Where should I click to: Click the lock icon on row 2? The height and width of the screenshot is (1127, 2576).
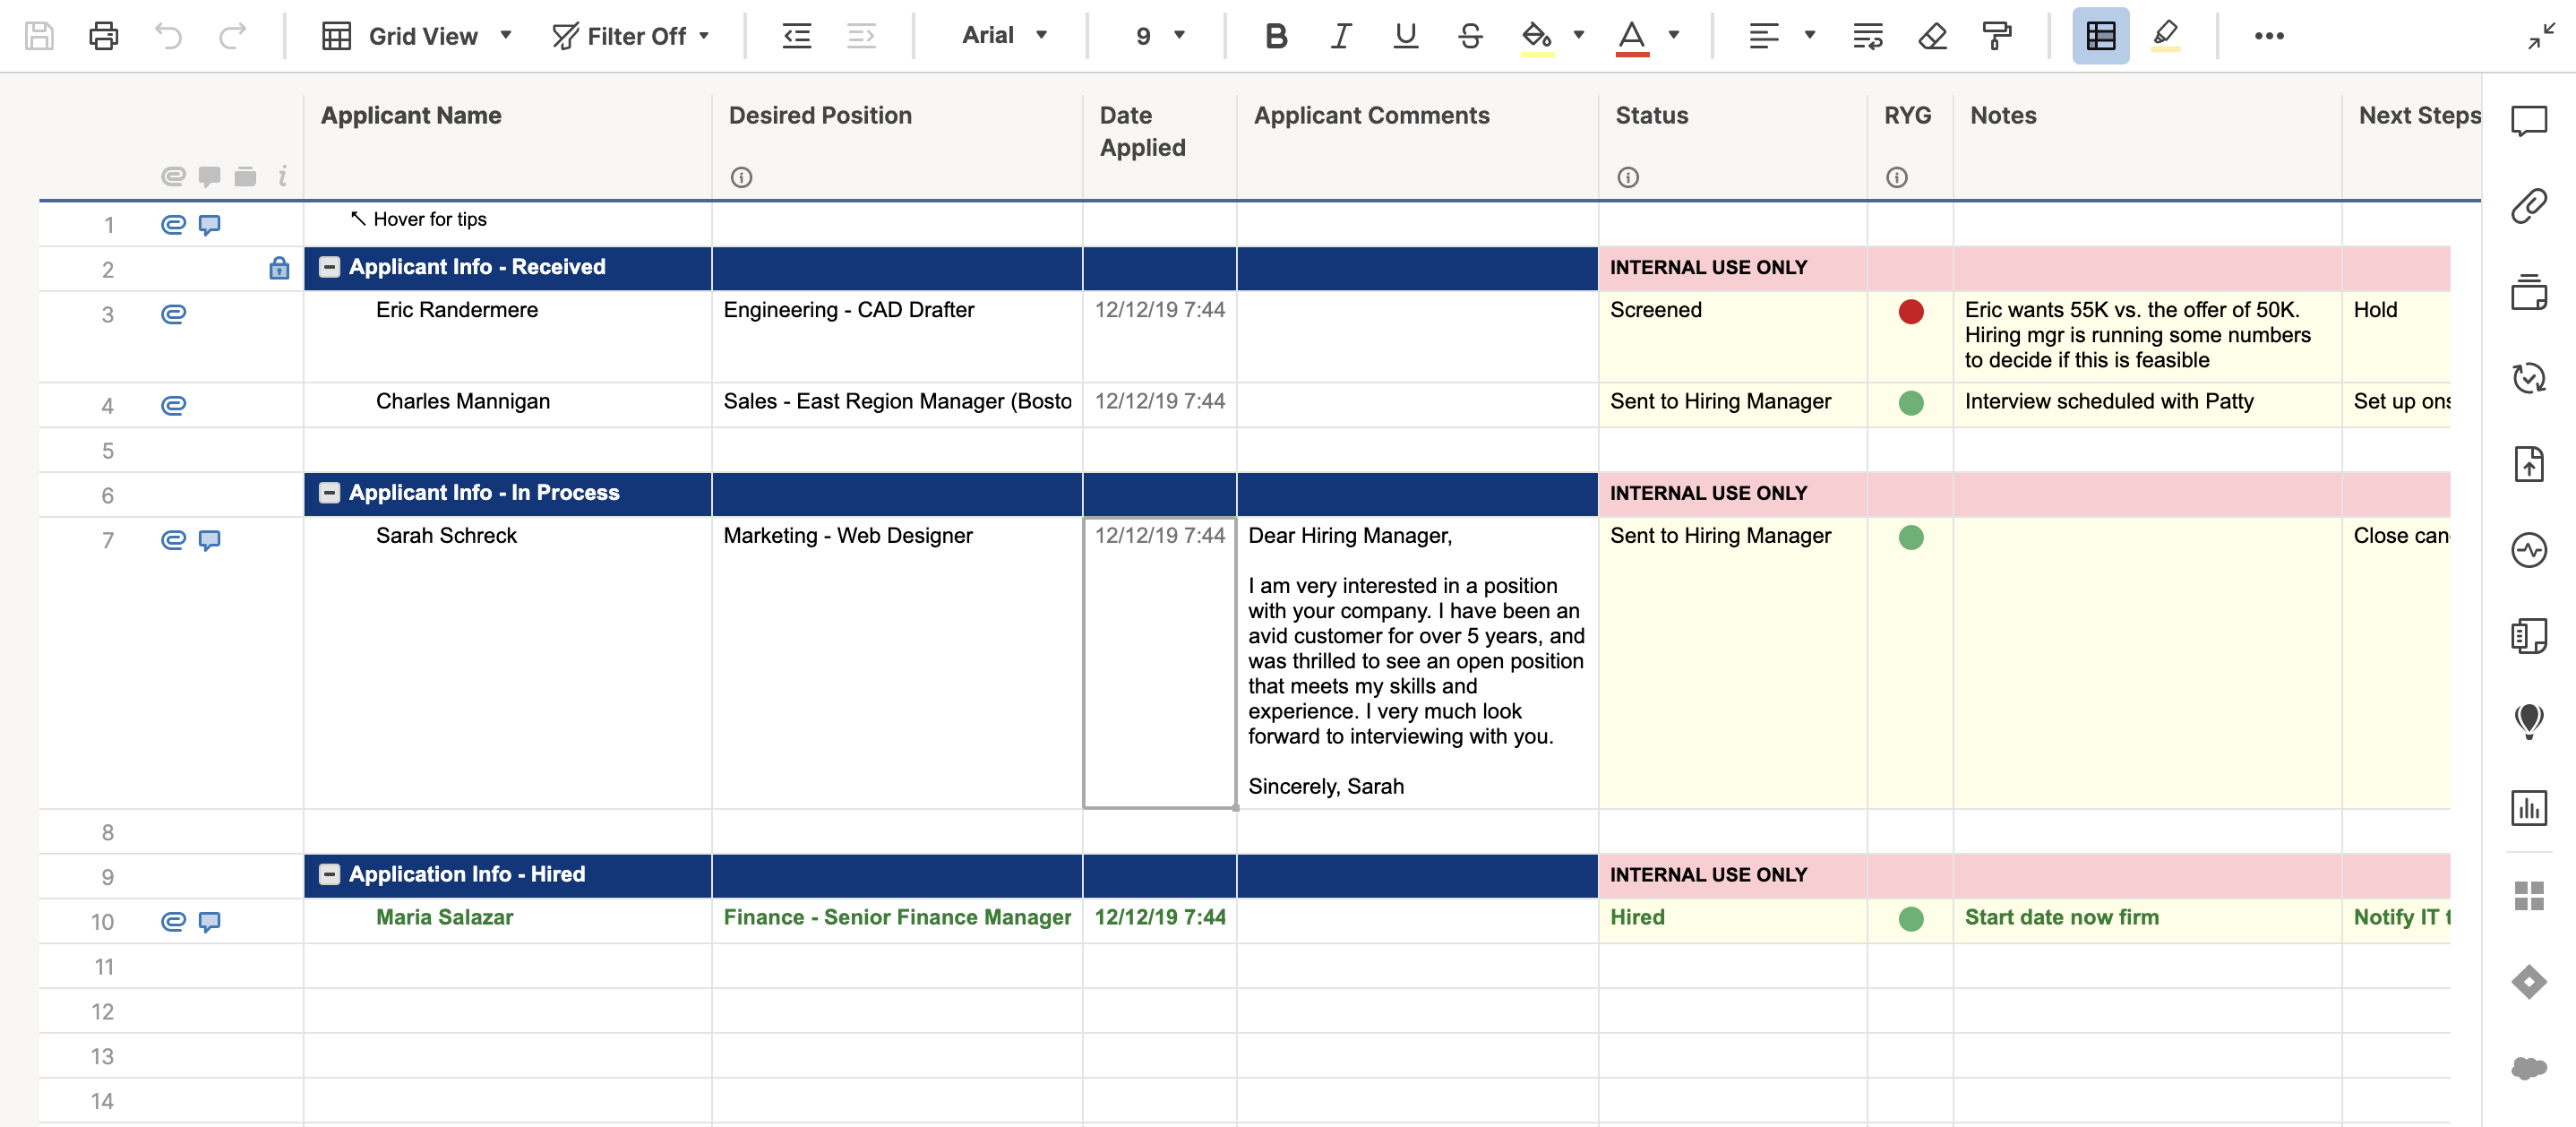(x=279, y=268)
